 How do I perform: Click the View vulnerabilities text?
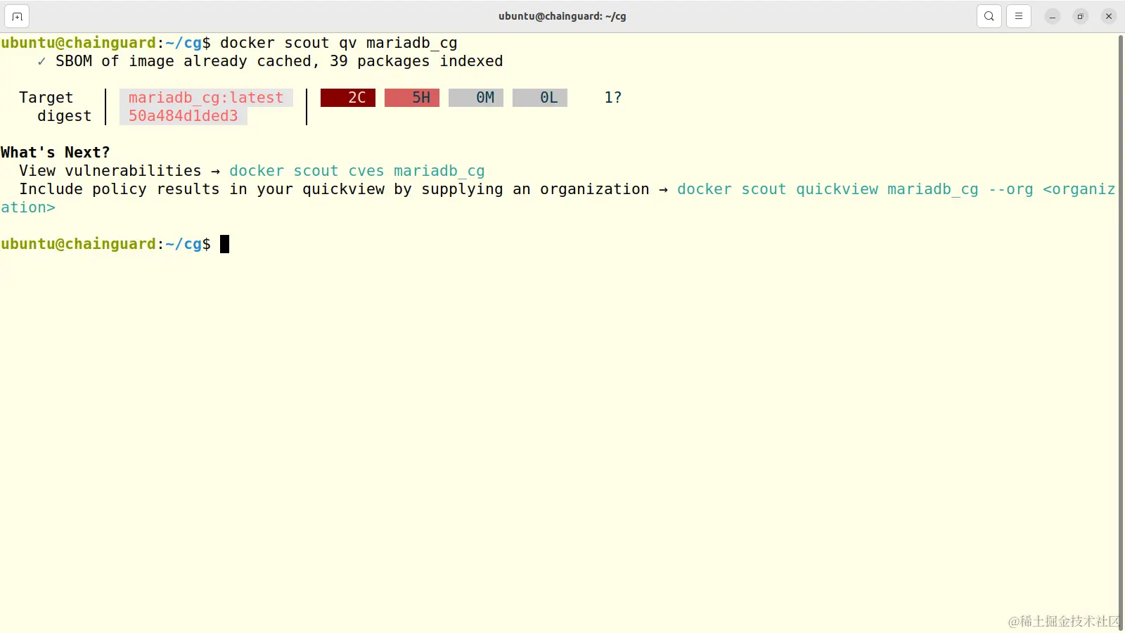tap(110, 171)
